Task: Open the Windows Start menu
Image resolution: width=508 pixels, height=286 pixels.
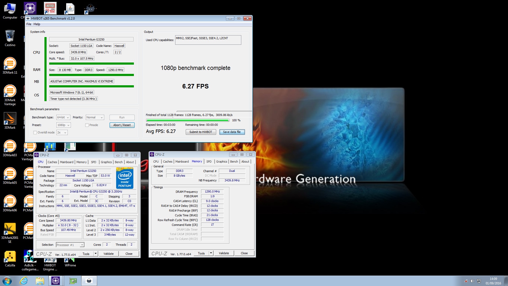Action: point(7,281)
